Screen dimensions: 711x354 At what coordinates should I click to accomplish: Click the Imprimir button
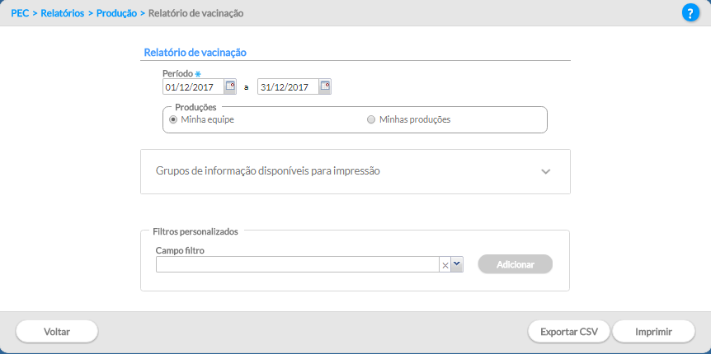click(653, 332)
